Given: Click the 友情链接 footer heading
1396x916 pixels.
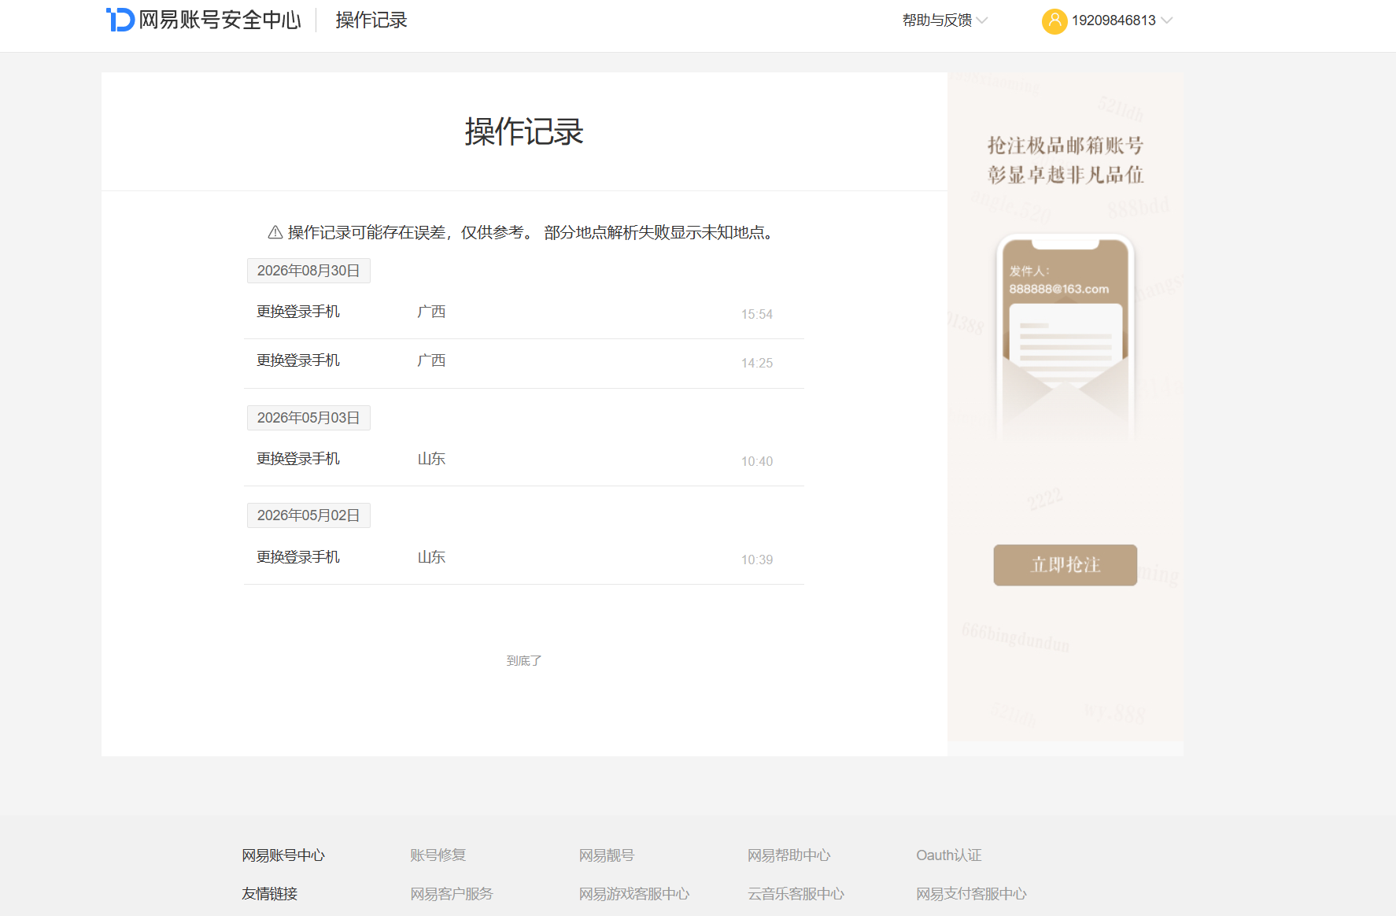Looking at the screenshot, I should (270, 894).
